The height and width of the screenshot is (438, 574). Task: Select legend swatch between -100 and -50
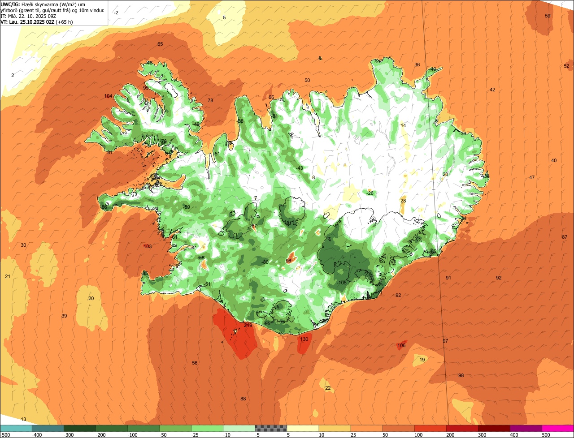tap(143, 428)
